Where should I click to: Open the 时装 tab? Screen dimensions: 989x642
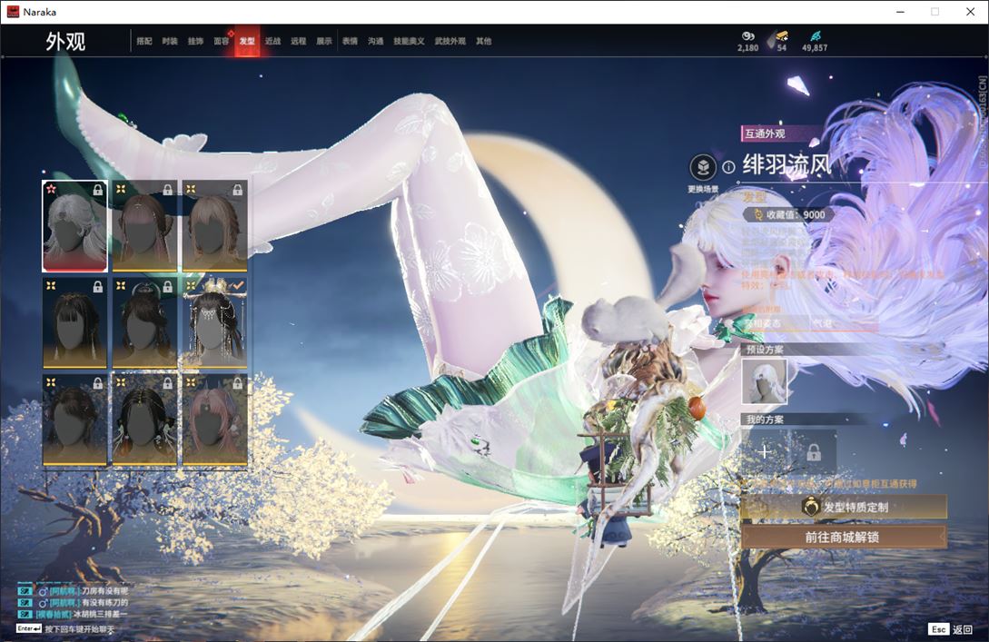[x=170, y=41]
